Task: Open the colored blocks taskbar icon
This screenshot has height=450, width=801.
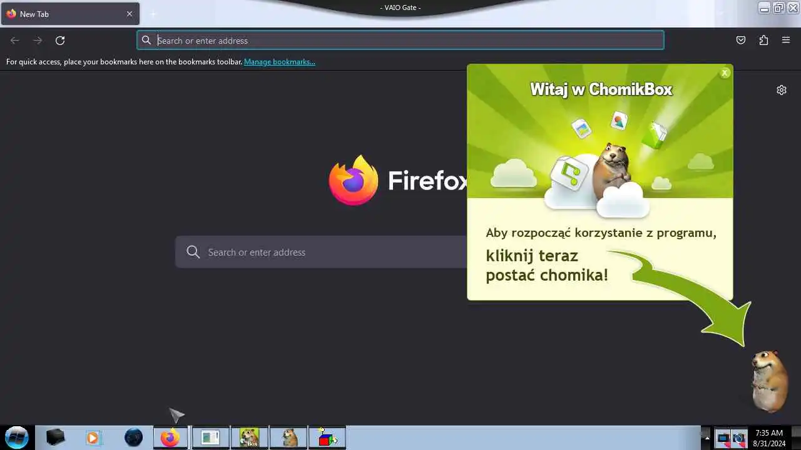Action: coord(327,437)
